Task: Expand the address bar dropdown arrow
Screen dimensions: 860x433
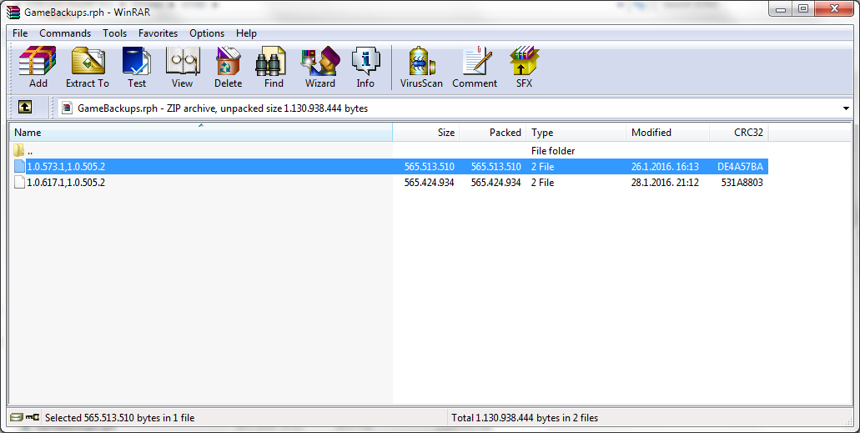Action: [846, 108]
